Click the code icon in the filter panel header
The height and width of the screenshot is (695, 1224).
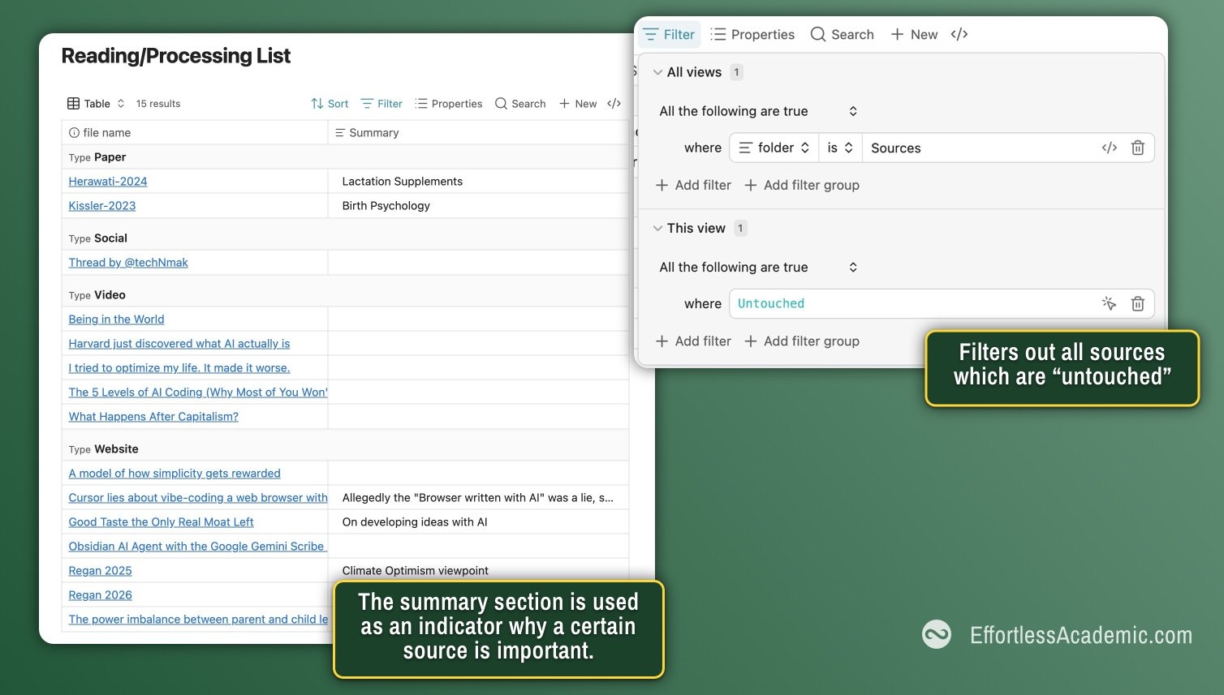point(959,35)
